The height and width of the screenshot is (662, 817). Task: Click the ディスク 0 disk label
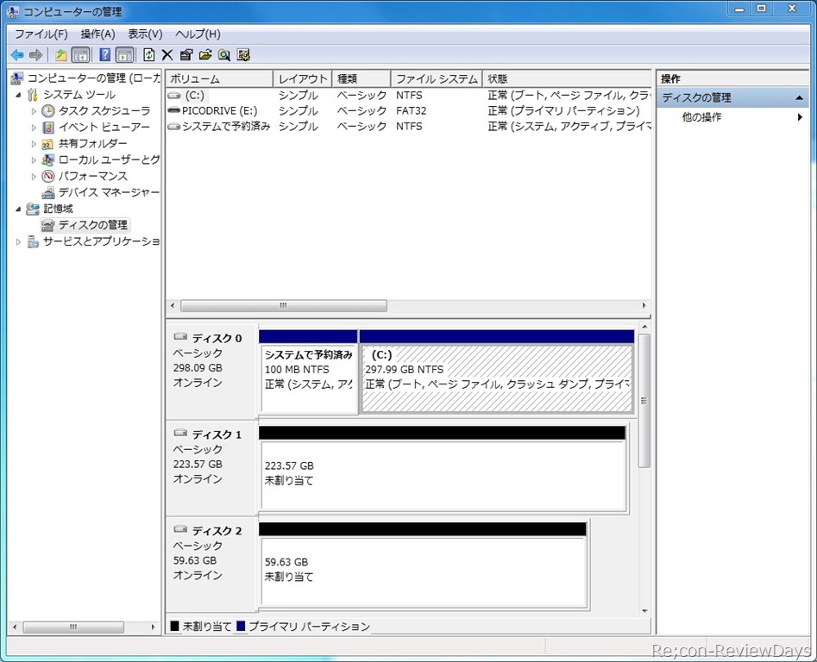coord(217,338)
